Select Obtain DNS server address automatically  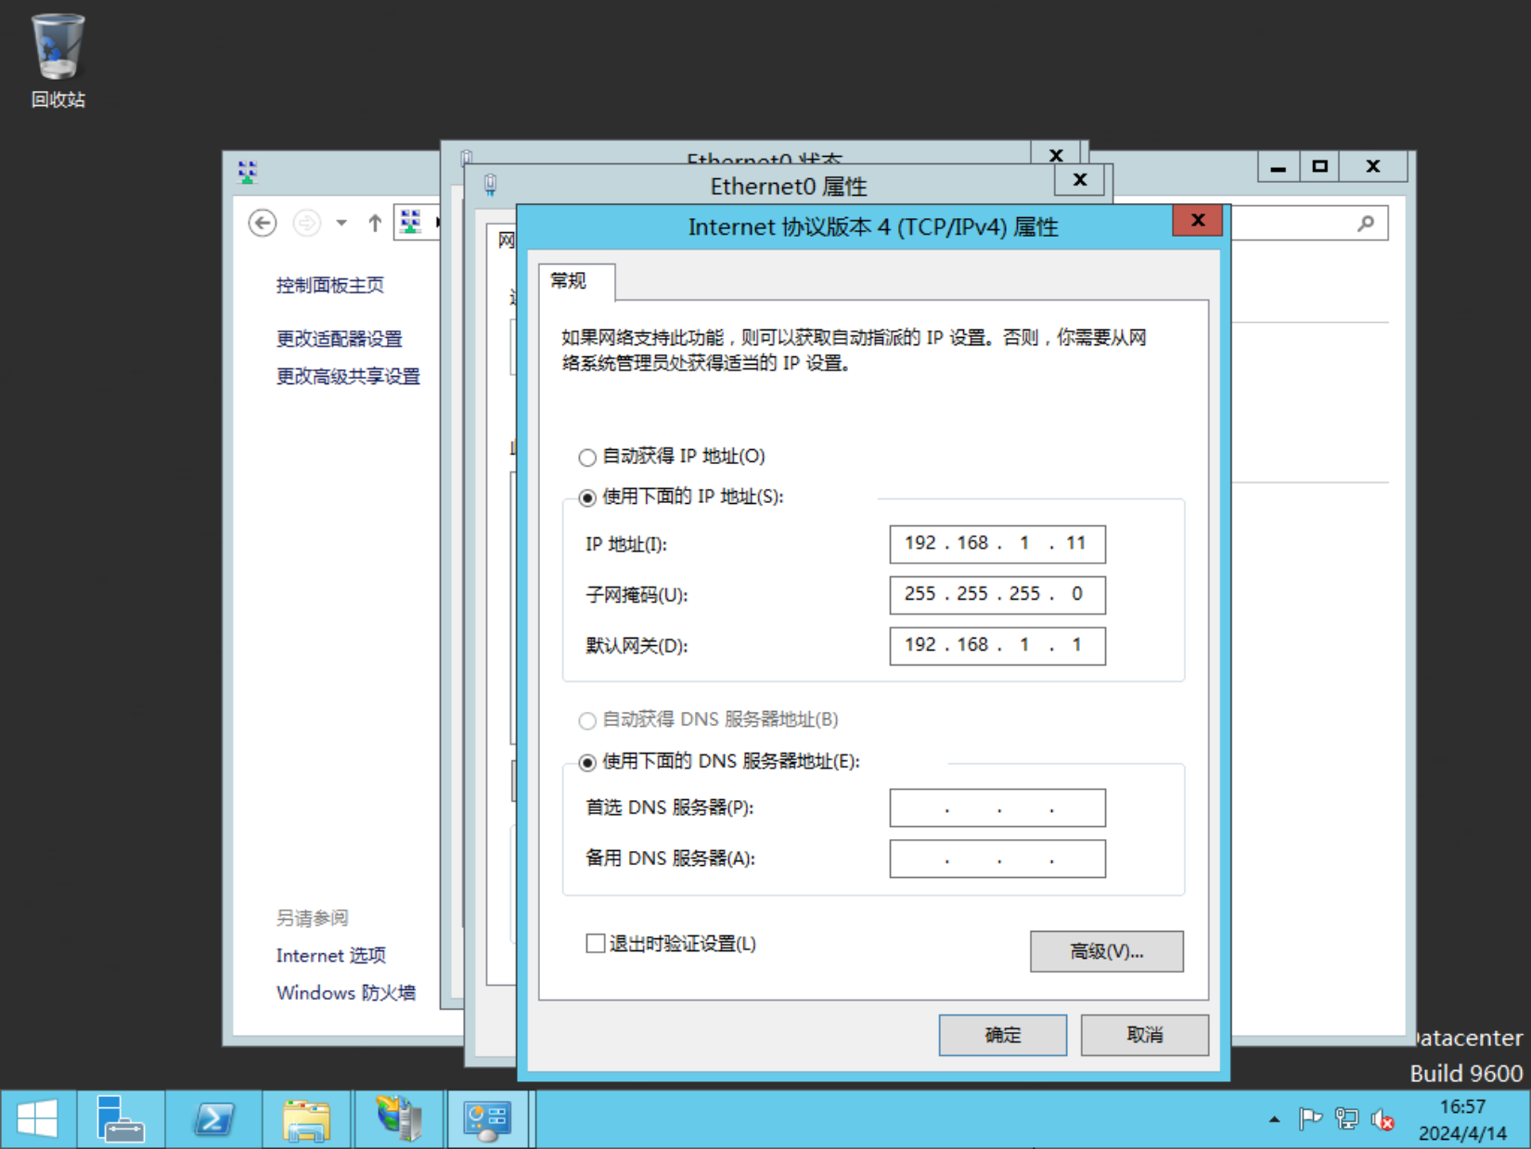click(586, 720)
